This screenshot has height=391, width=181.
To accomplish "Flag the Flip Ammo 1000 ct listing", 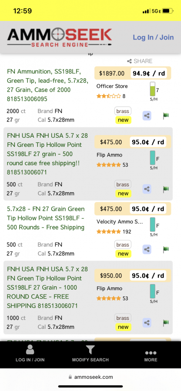I will click(166, 322).
